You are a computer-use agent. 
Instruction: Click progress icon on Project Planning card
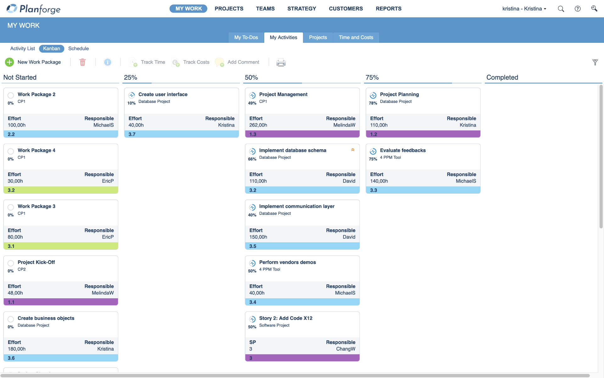(x=373, y=95)
